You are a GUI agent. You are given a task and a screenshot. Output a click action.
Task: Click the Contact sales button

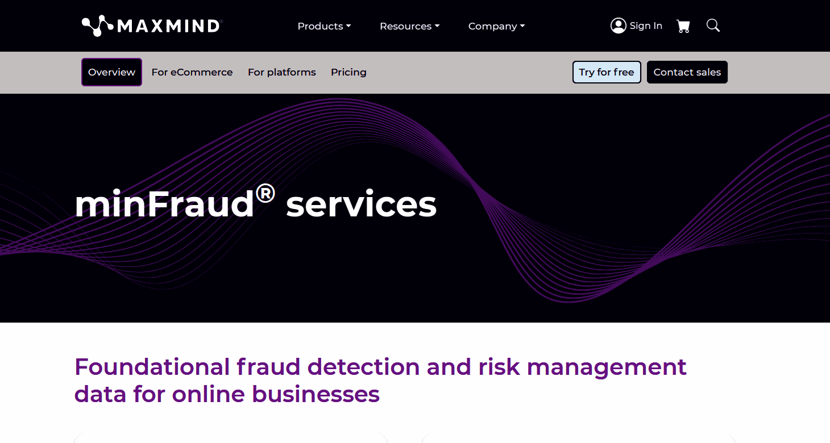pos(687,72)
